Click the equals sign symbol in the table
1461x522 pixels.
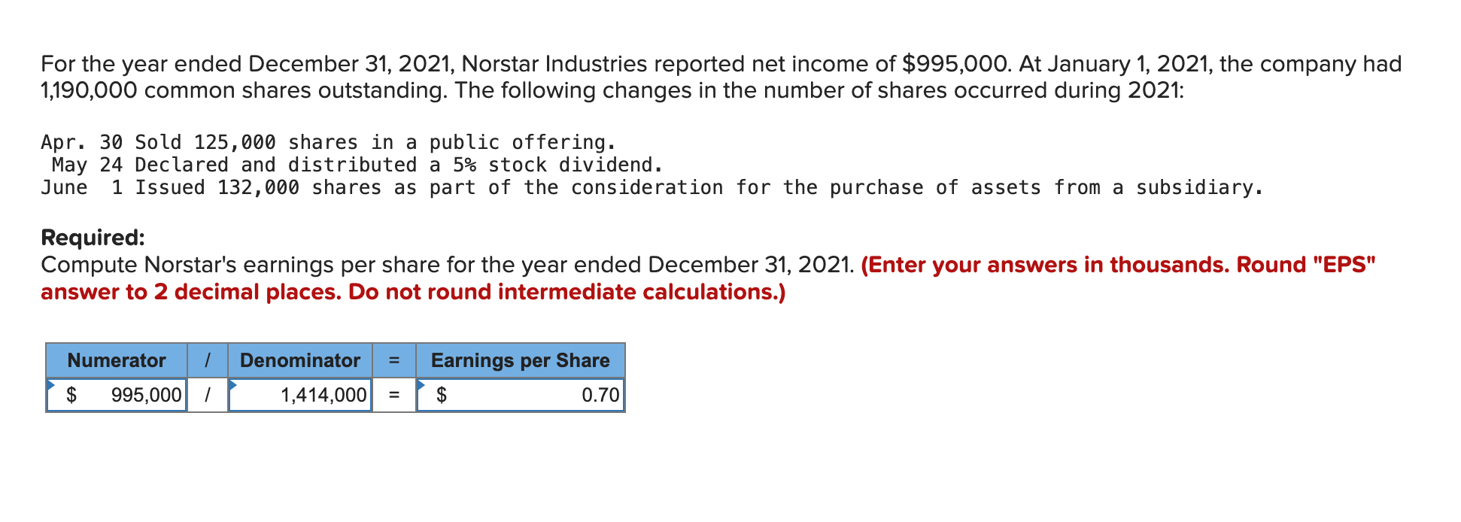click(393, 394)
